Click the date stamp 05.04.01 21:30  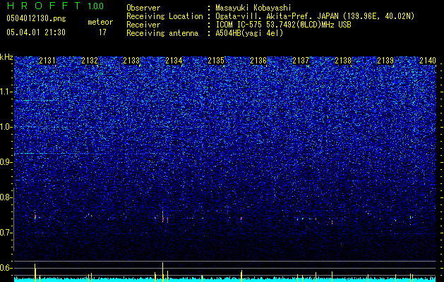tap(36, 32)
